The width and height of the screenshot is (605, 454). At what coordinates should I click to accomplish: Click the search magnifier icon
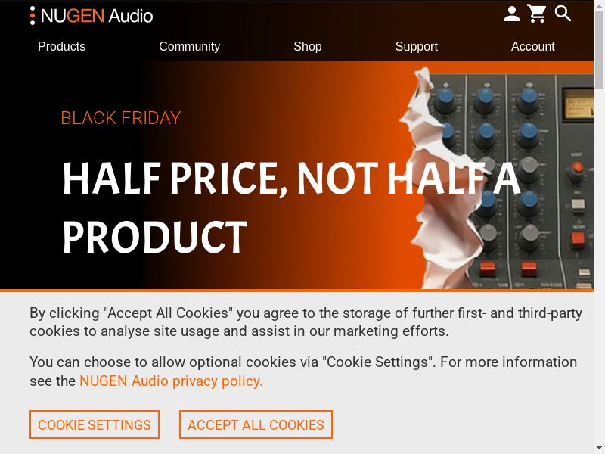click(x=563, y=14)
